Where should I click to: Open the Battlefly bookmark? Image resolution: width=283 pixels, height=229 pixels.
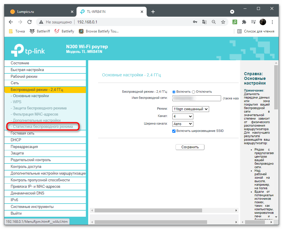point(65,31)
